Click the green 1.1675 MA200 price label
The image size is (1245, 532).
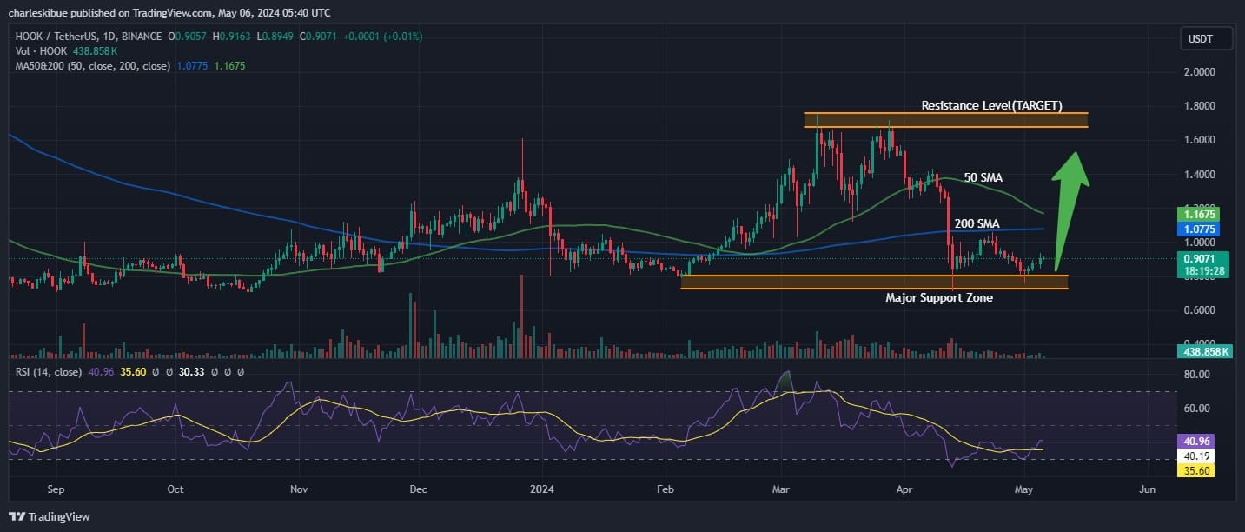[x=1201, y=213]
